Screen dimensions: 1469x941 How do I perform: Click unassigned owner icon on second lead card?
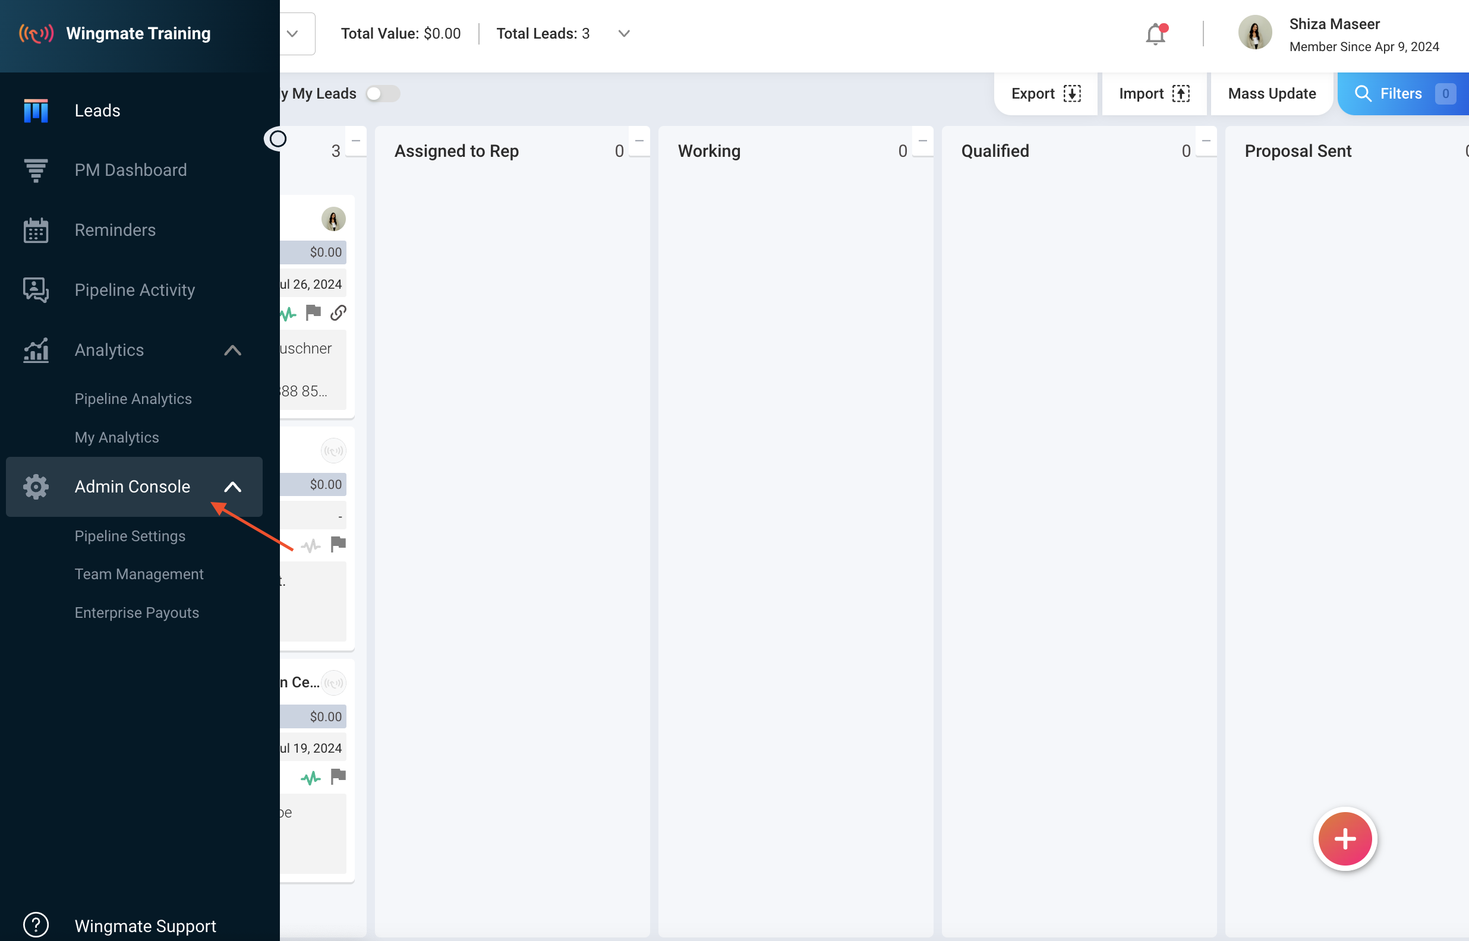pos(333,451)
